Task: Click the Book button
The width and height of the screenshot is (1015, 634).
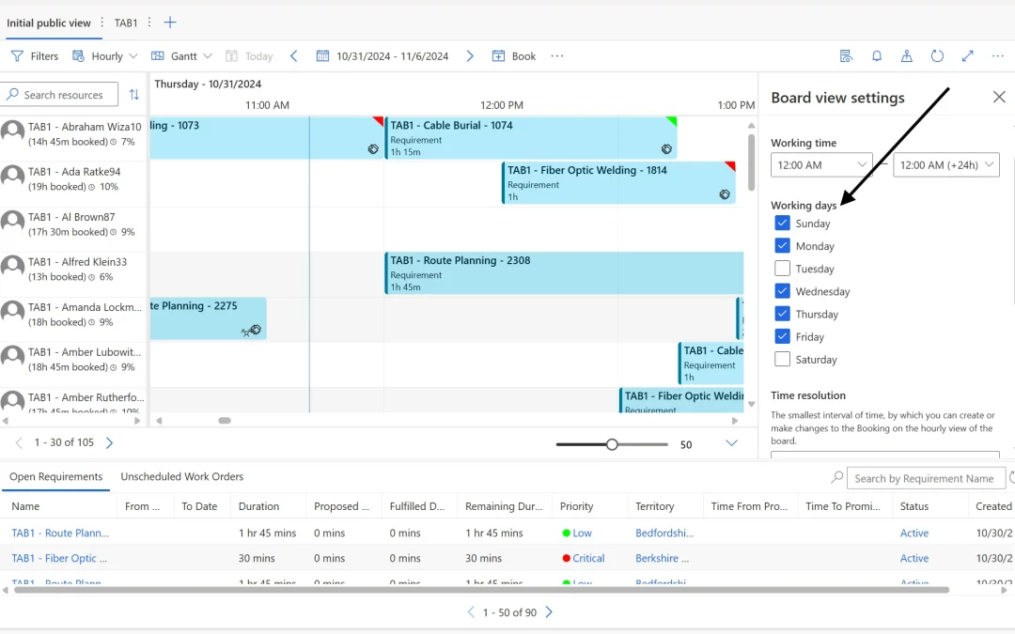Action: (514, 56)
